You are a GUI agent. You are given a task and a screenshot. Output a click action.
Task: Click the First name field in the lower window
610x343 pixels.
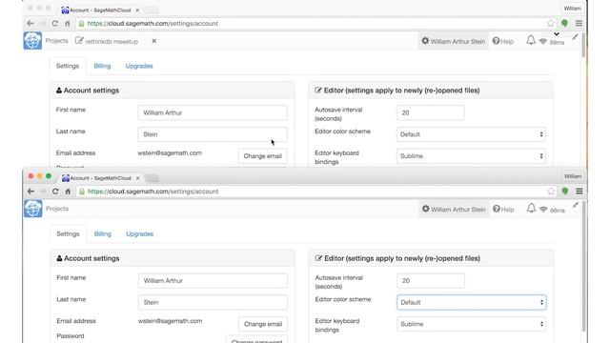(213, 280)
